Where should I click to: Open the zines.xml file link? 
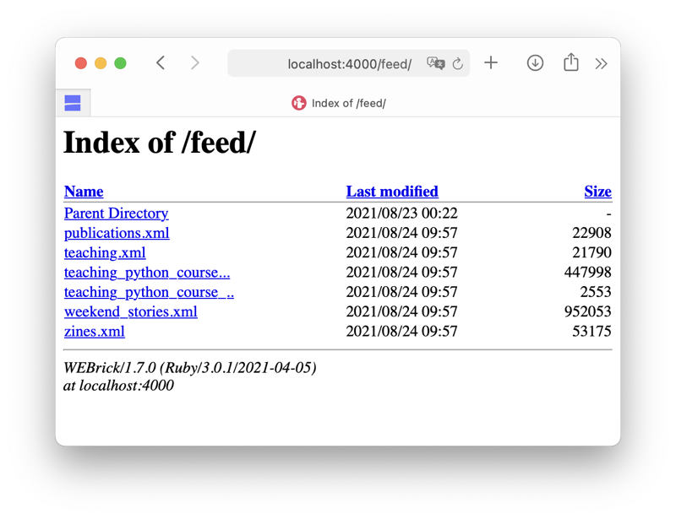coord(95,331)
